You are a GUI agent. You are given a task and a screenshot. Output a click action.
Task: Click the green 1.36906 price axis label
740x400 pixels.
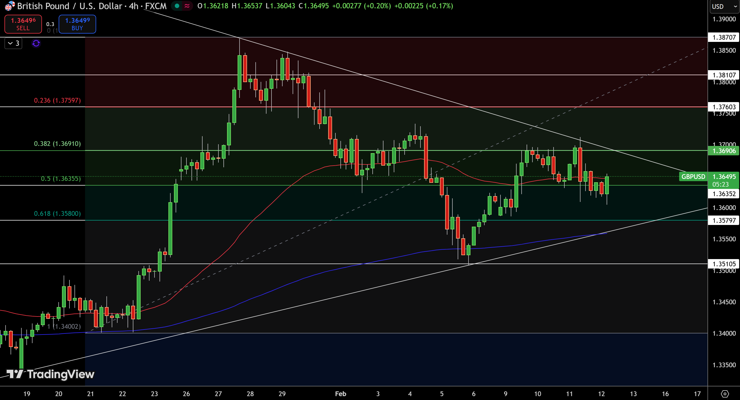[724, 151]
